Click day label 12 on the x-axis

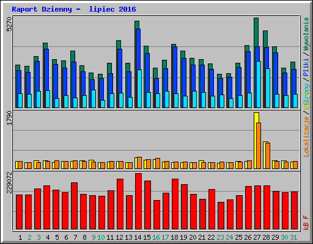119,237
